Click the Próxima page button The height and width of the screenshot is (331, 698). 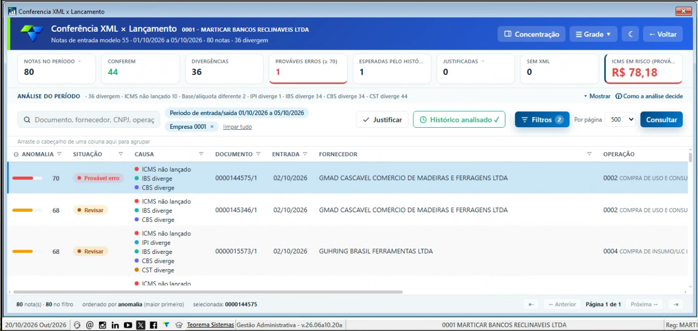coord(644,304)
